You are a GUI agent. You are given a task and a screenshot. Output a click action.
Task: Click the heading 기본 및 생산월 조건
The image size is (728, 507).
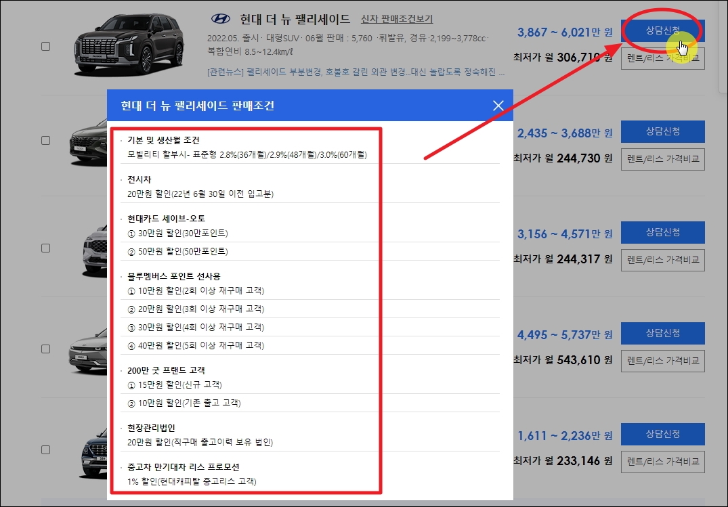163,140
